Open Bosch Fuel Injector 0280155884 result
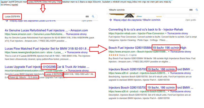Image resolution: width=204 pixels, height=108 pixels. (147, 48)
